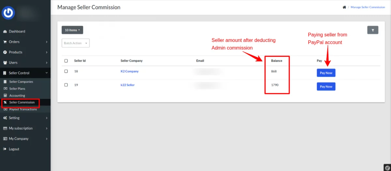The width and height of the screenshot is (391, 171).
Task: Click the Users group icon in sidebar
Action: [x=5, y=63]
